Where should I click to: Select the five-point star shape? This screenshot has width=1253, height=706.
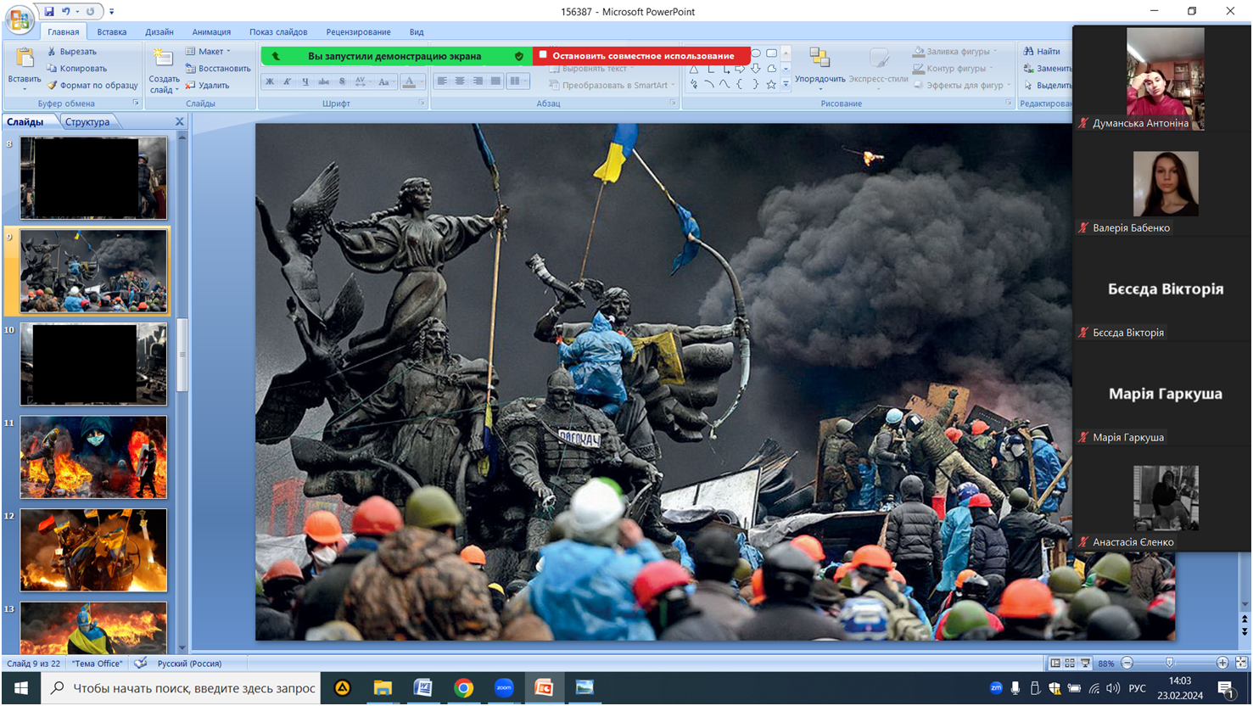[770, 85]
